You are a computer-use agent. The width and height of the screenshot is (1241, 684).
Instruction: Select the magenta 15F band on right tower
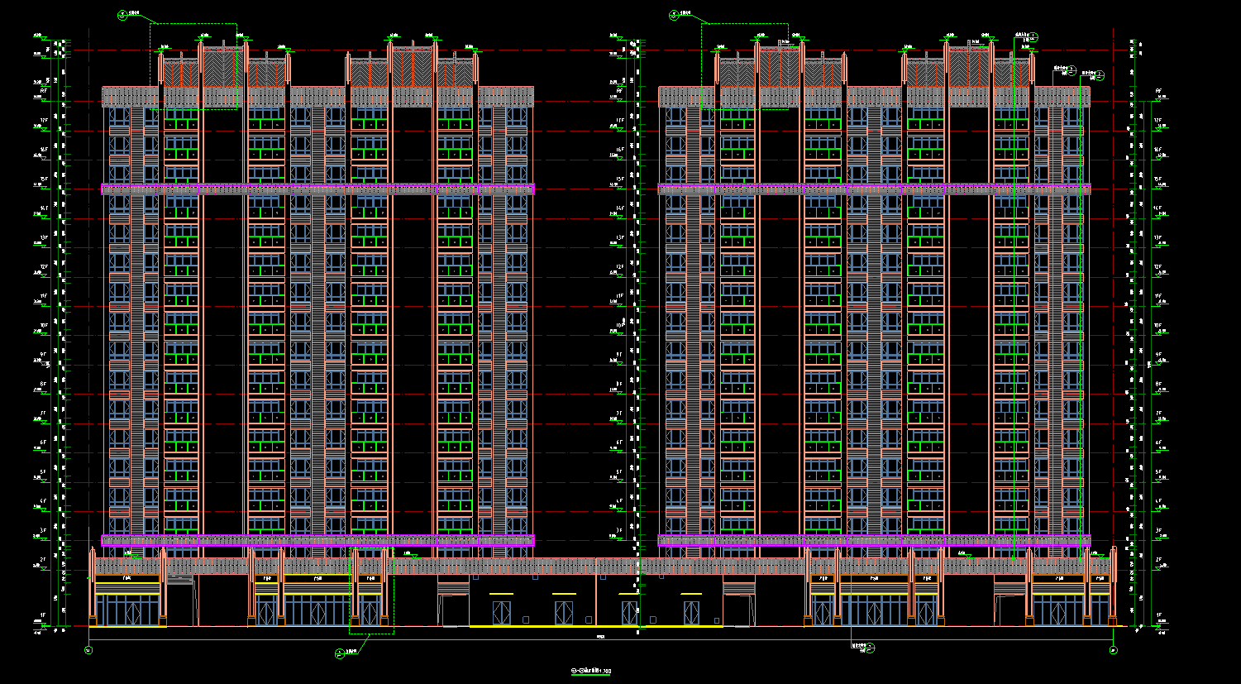(x=874, y=189)
